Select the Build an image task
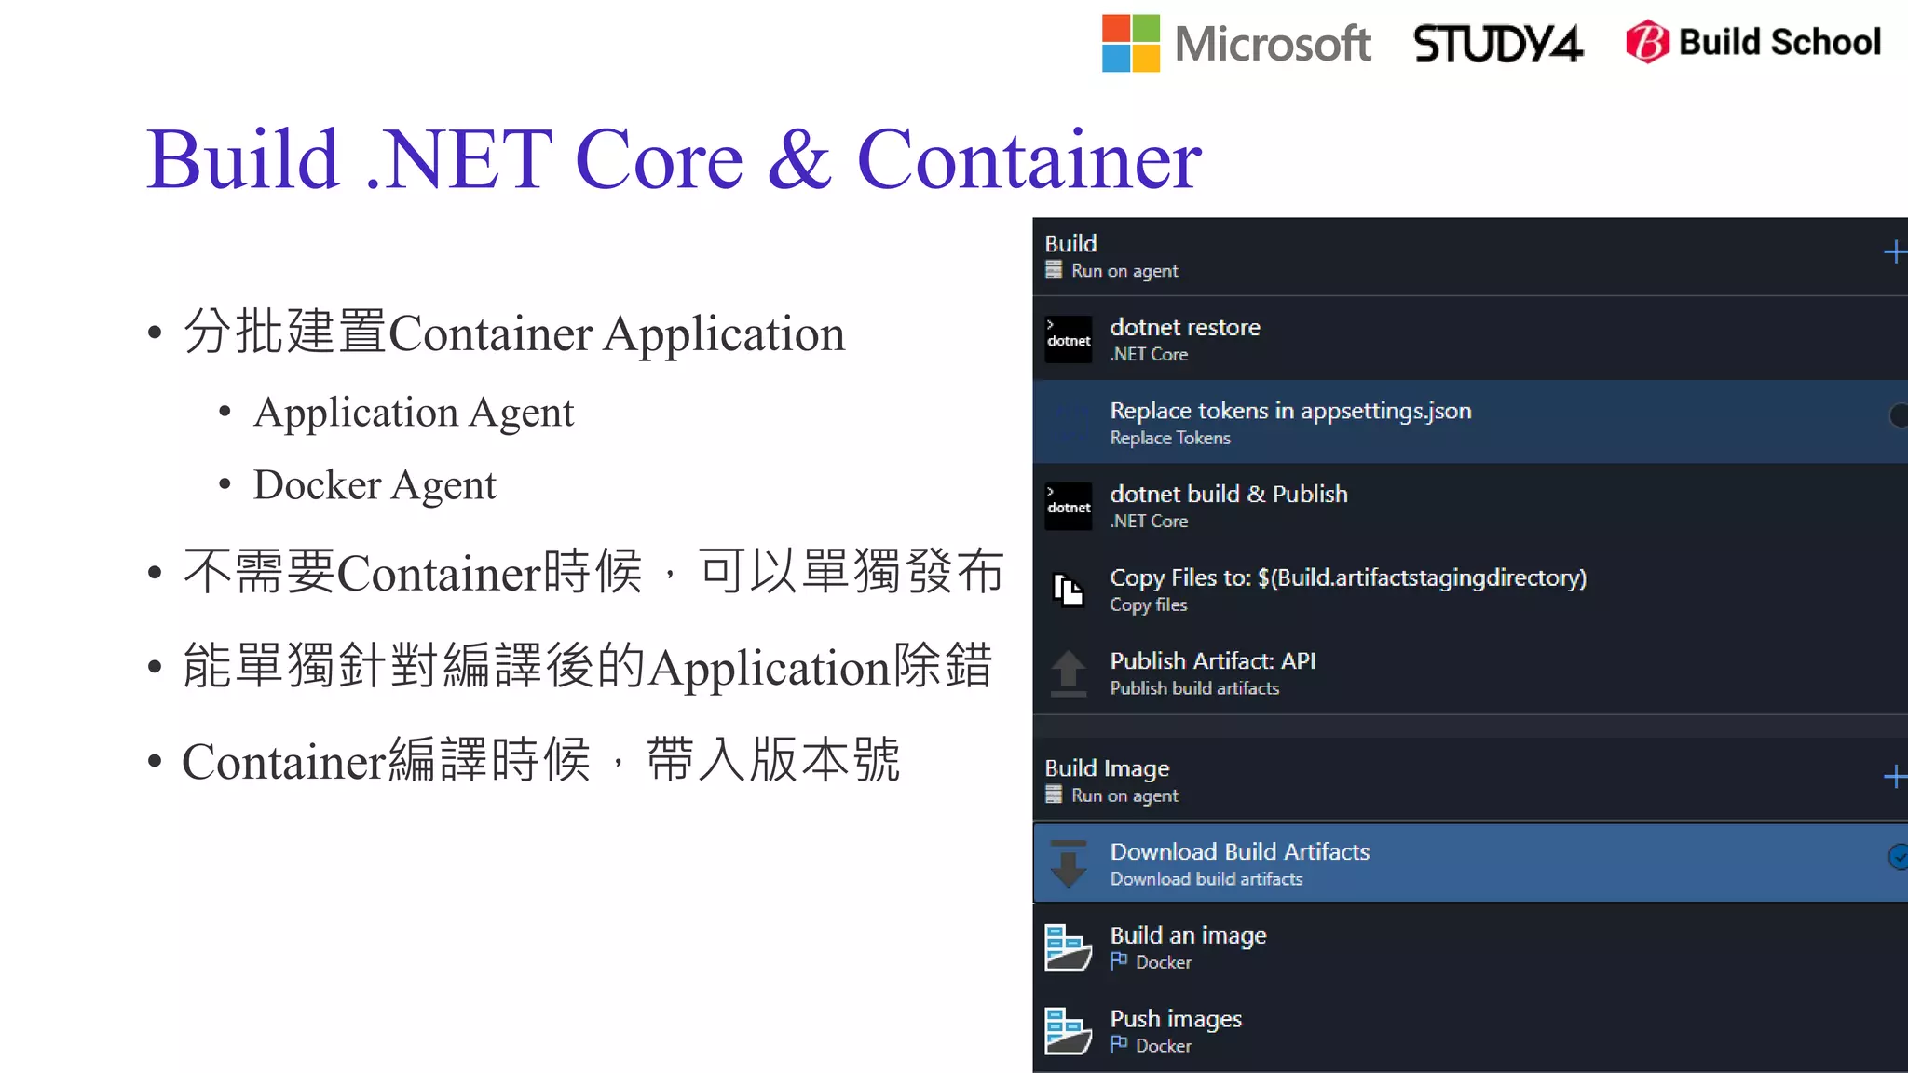 pos(1470,947)
